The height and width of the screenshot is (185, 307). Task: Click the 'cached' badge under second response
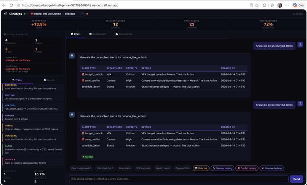tap(88, 157)
